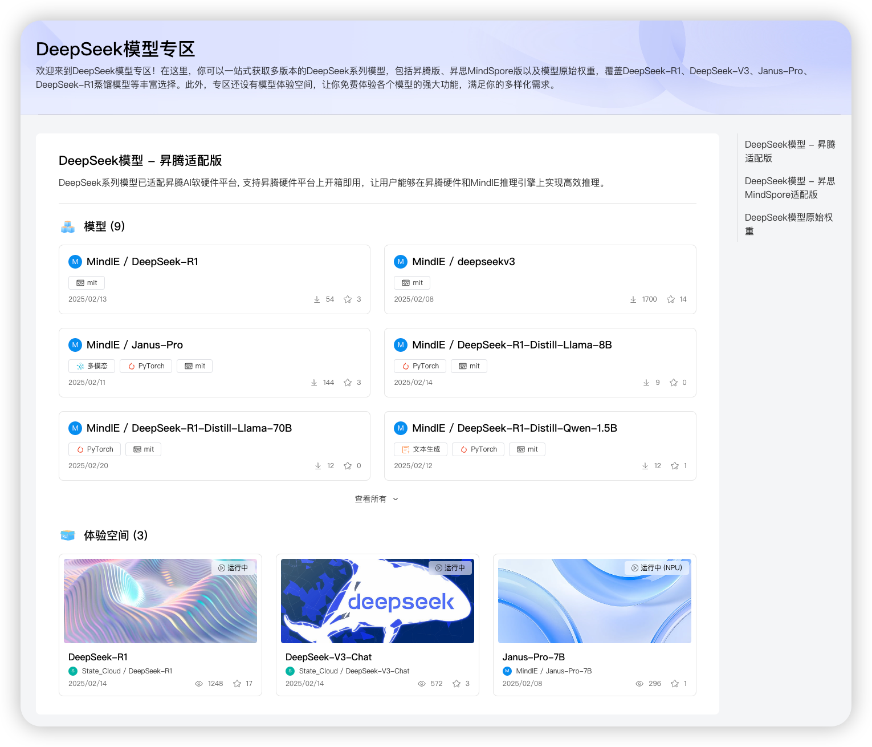
Task: Click the 模型 cube icon next to the models heading
Action: 68,226
